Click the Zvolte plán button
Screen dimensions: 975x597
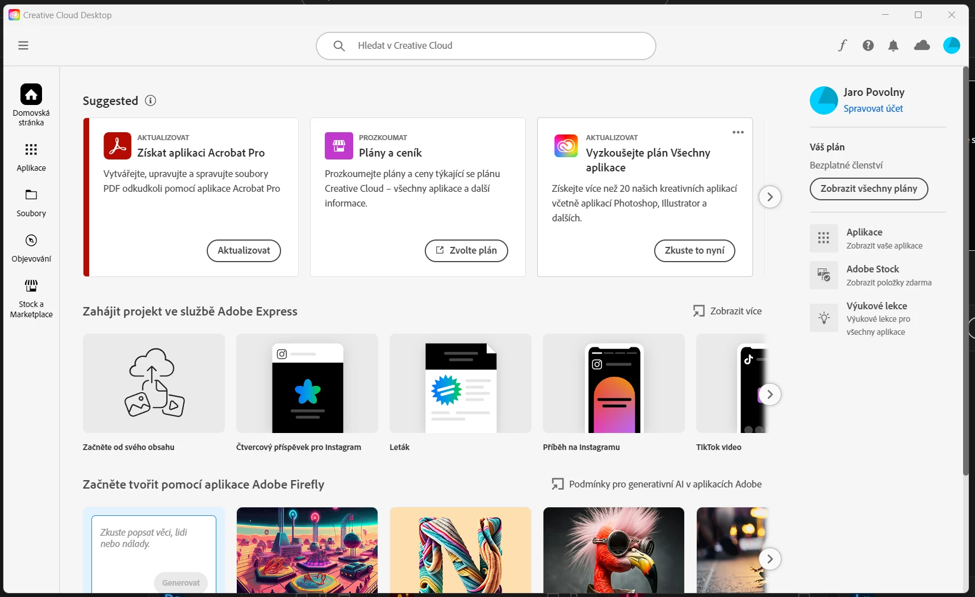point(466,251)
